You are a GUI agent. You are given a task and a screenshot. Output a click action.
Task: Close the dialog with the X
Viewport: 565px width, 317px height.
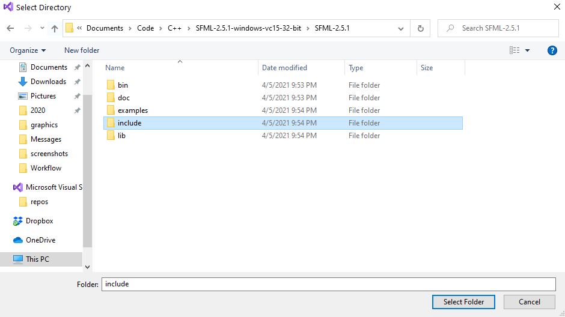tap(557, 7)
